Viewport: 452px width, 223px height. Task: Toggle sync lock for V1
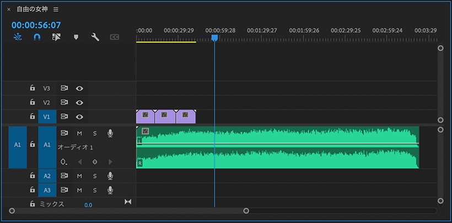pyautogui.click(x=64, y=116)
